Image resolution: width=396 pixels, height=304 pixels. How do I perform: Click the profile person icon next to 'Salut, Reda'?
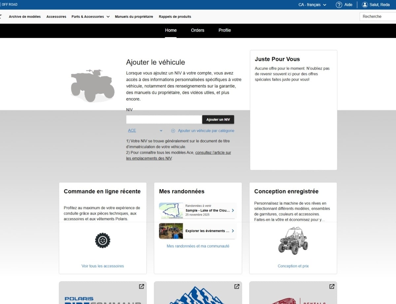(365, 5)
